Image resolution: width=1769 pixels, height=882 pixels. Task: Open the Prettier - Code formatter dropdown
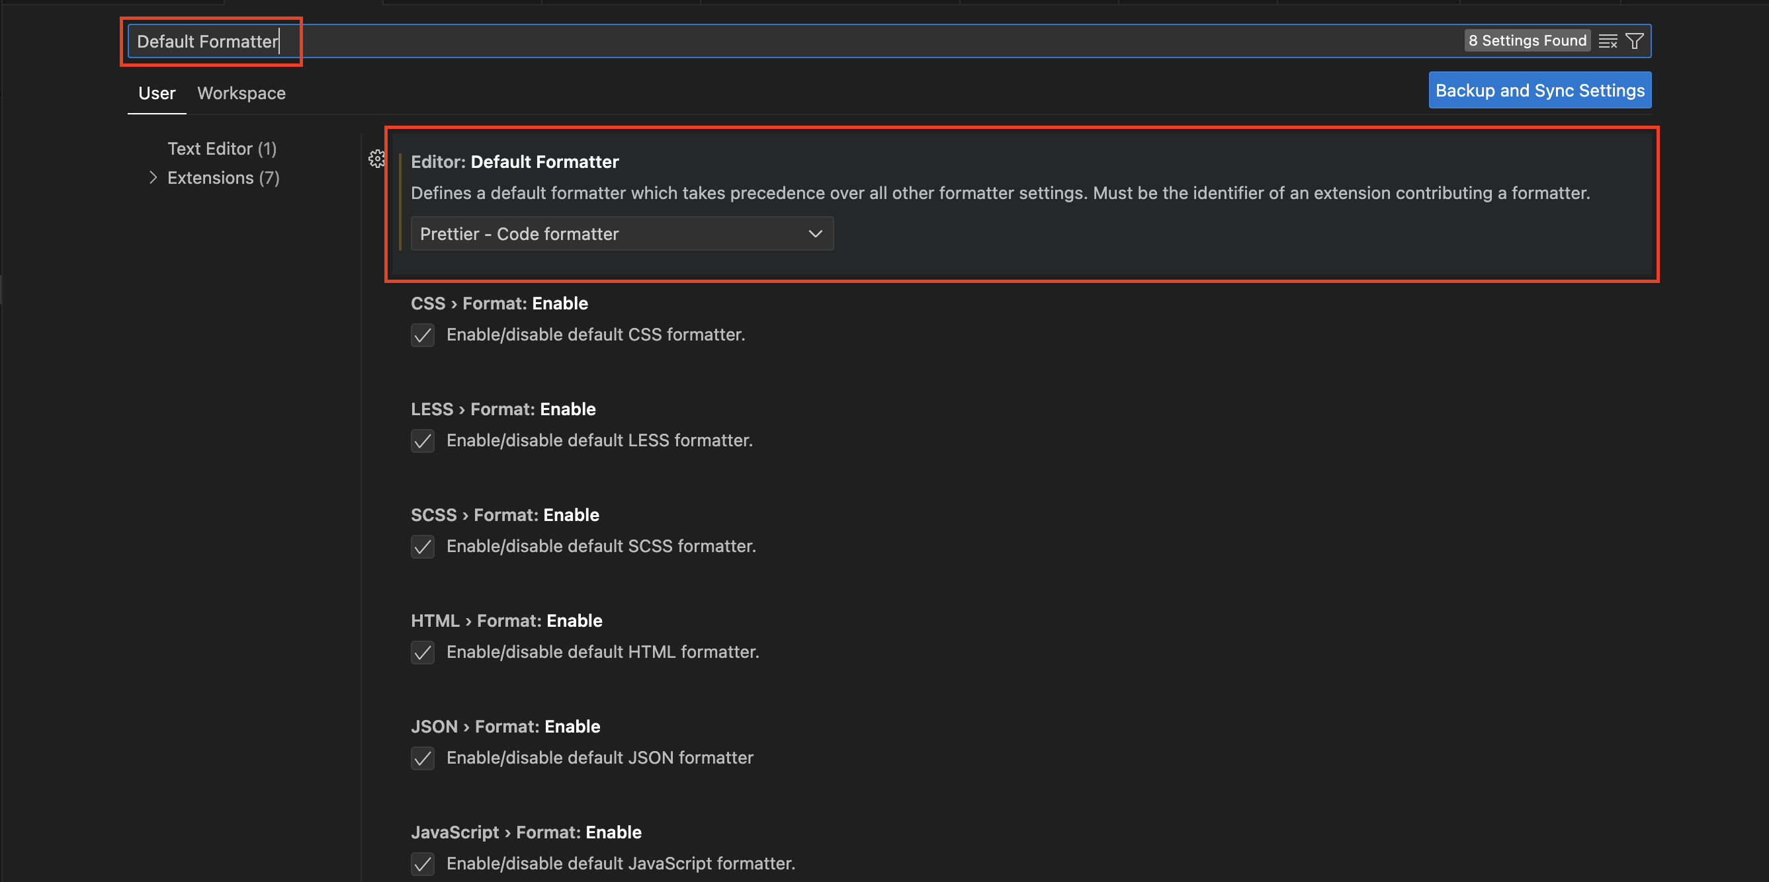click(x=621, y=234)
